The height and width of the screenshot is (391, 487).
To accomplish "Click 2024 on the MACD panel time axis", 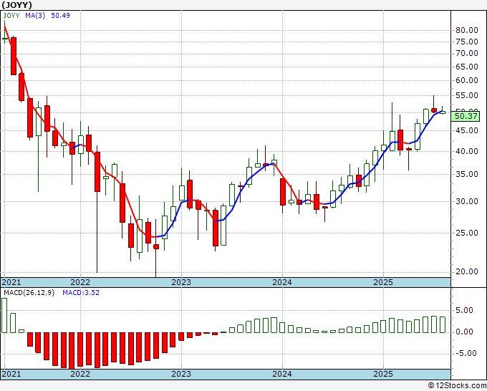I will [x=282, y=374].
